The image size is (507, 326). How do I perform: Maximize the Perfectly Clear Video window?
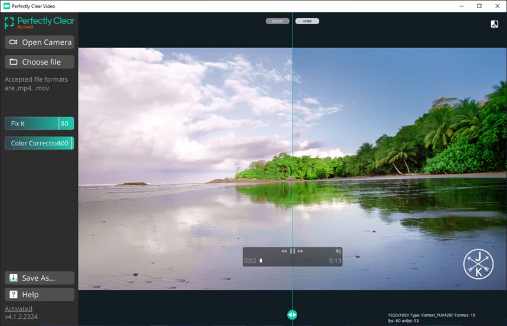(479, 6)
